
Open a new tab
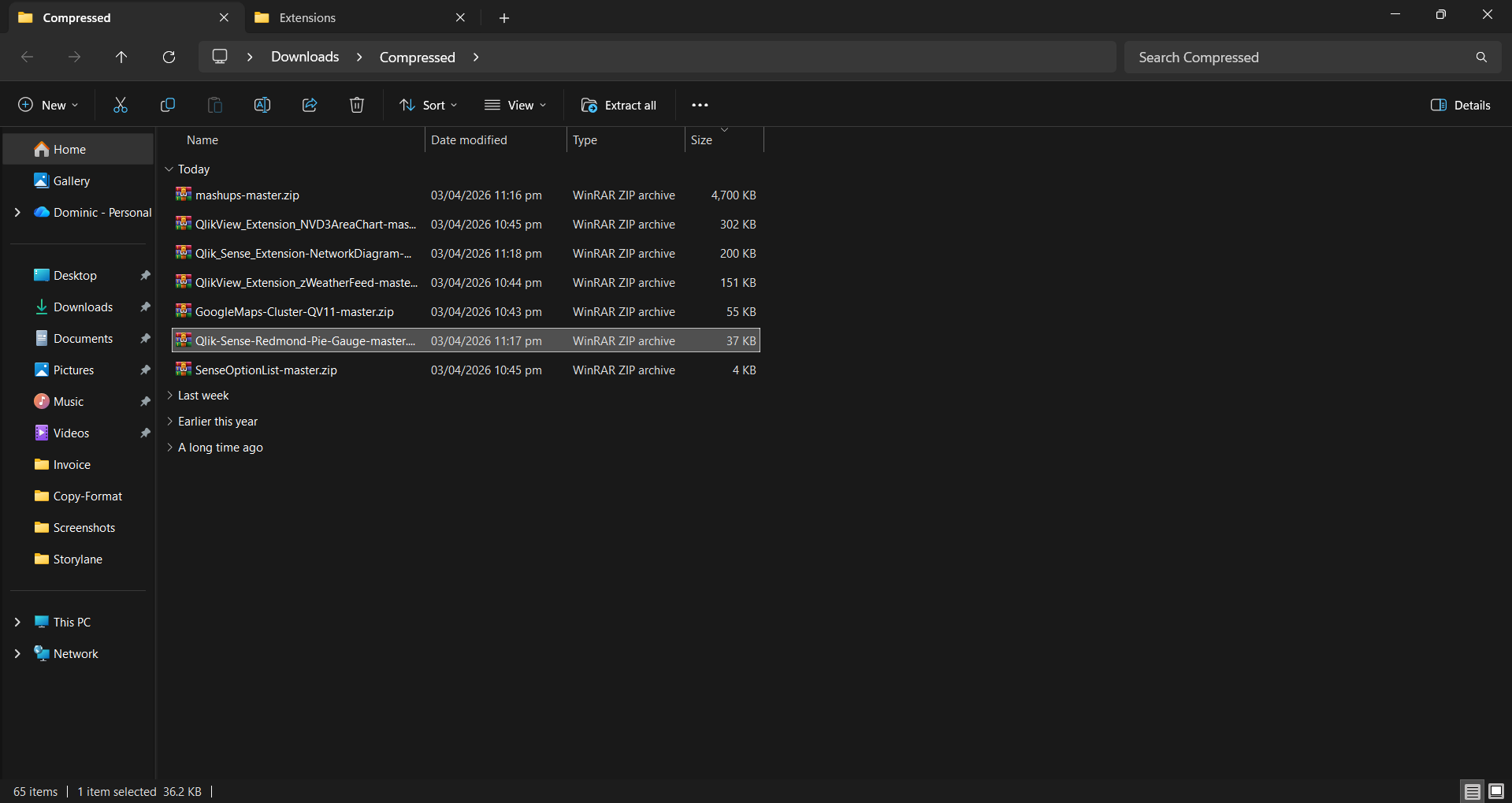tap(504, 18)
